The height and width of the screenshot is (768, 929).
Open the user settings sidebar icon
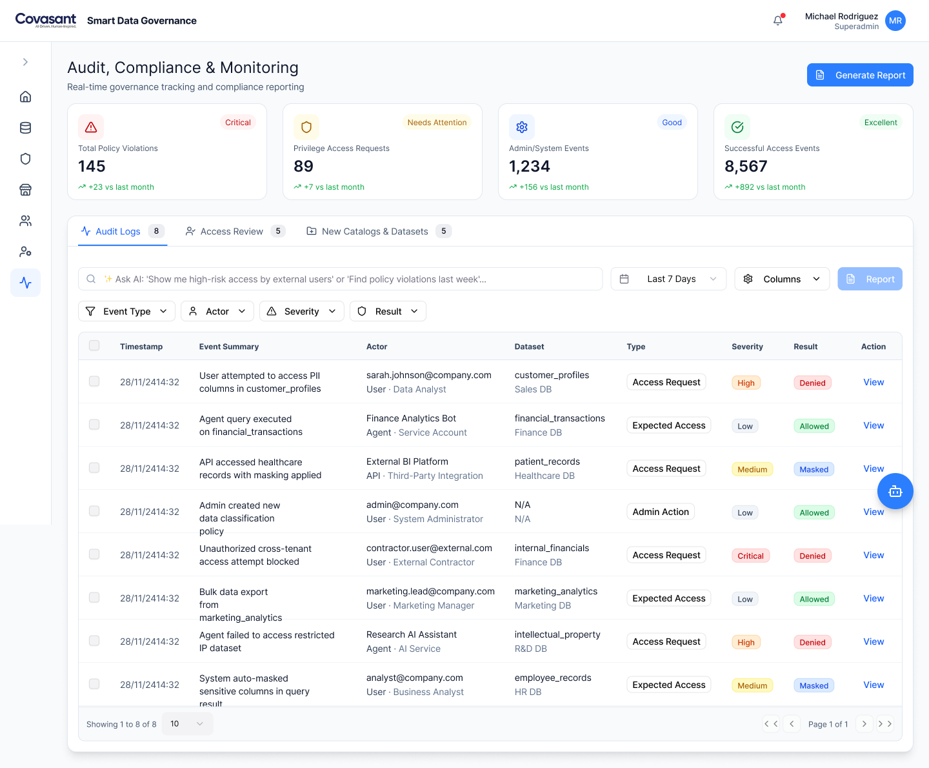tap(25, 252)
